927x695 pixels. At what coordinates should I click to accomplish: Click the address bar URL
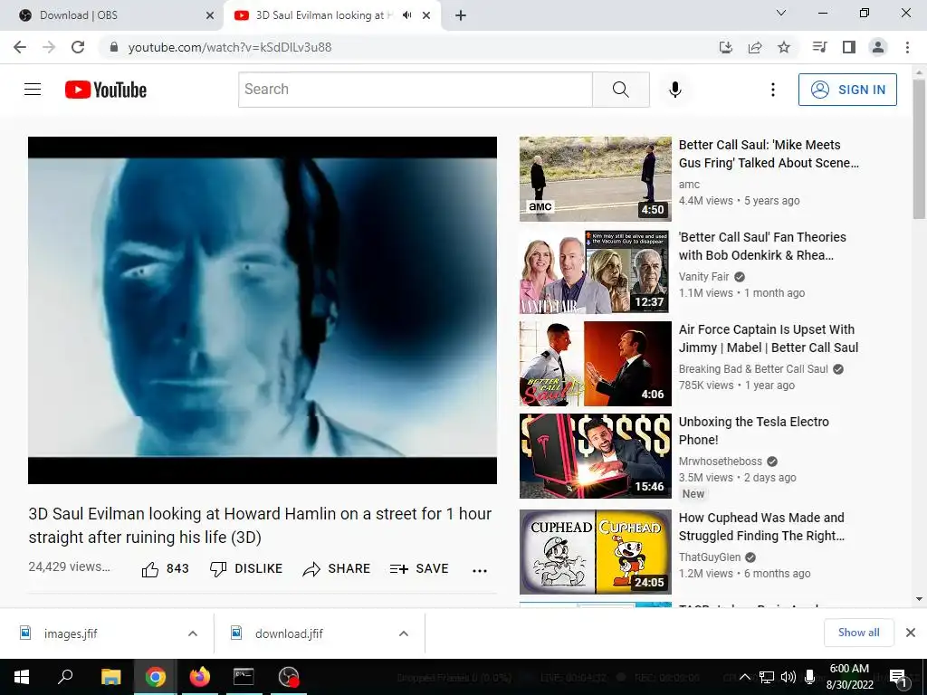[229, 47]
